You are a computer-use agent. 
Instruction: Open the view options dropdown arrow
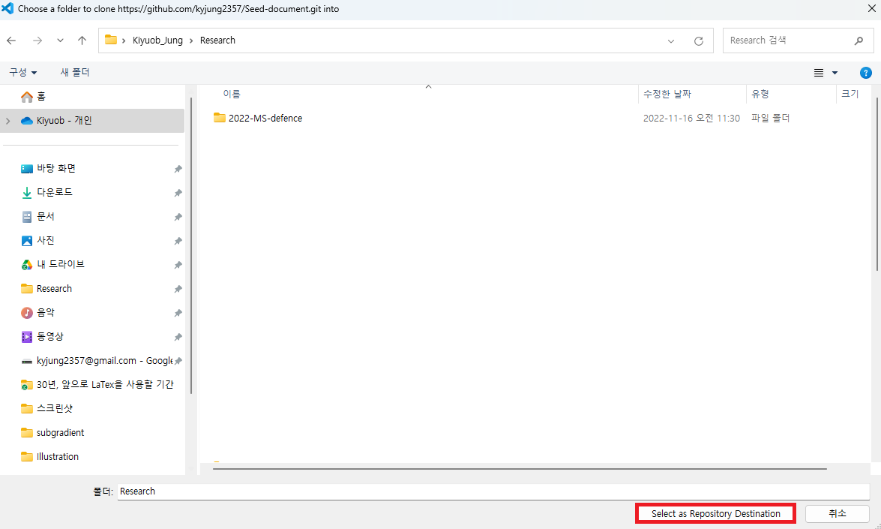835,73
